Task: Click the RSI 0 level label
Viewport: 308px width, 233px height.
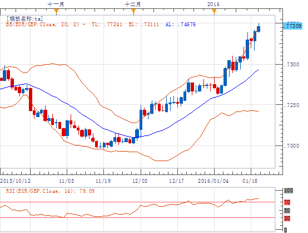Action: tap(285, 230)
